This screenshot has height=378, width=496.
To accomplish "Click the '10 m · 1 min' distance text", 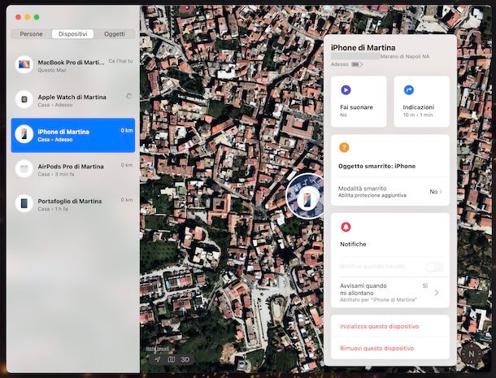I will (x=418, y=115).
